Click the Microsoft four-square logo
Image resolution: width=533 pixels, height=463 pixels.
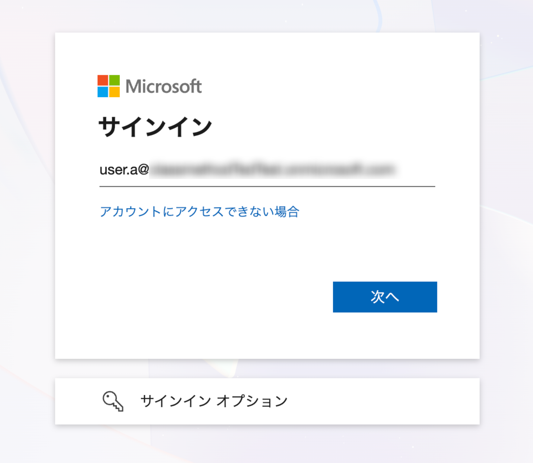coord(109,86)
